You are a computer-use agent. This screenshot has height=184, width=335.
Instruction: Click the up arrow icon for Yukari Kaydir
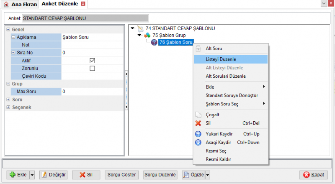198,134
